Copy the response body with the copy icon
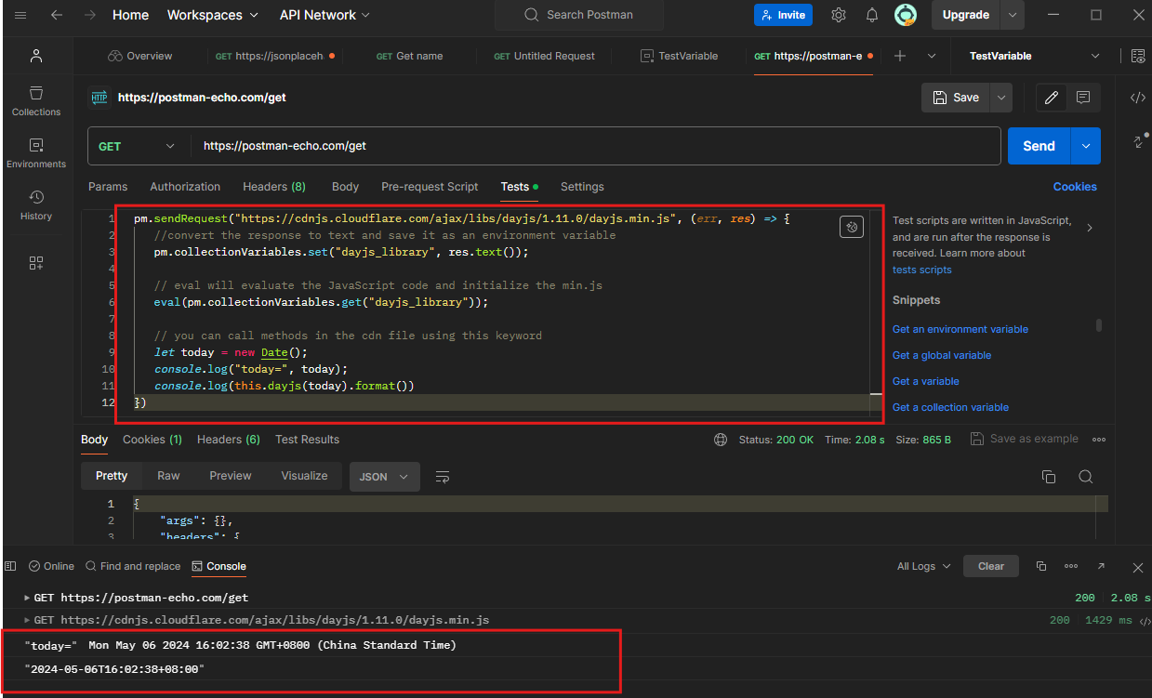The image size is (1152, 698). coord(1049,477)
